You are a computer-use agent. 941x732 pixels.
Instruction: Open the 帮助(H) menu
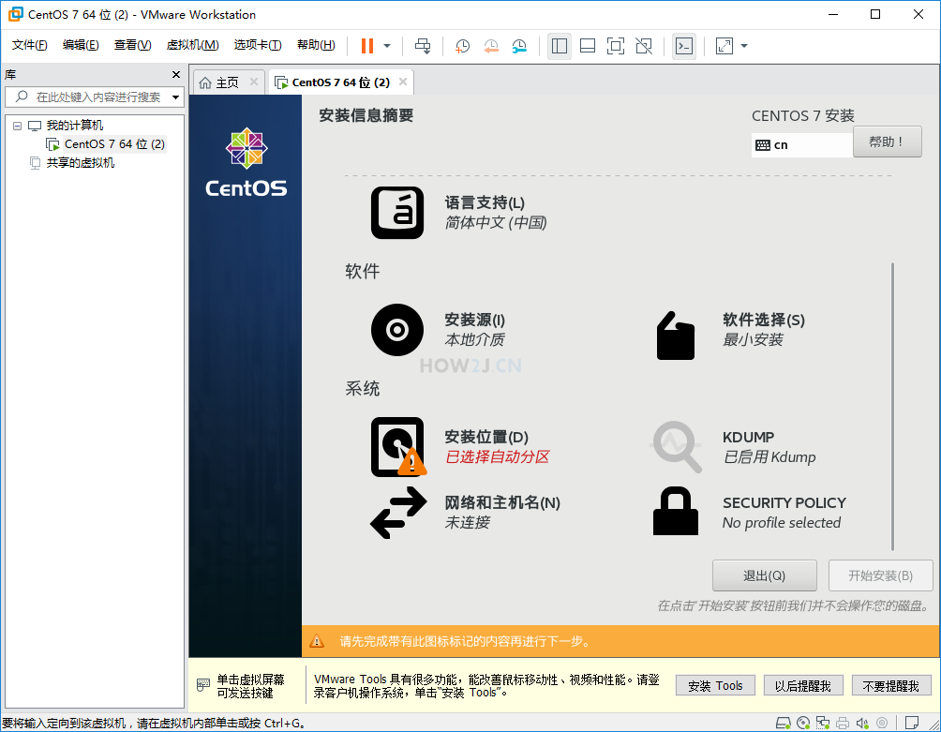(316, 45)
